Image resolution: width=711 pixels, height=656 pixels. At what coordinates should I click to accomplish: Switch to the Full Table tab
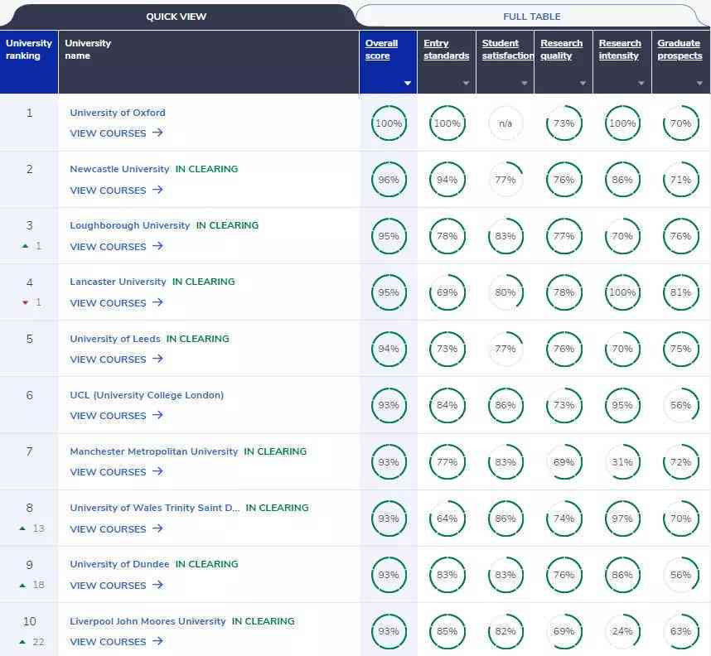click(x=531, y=17)
